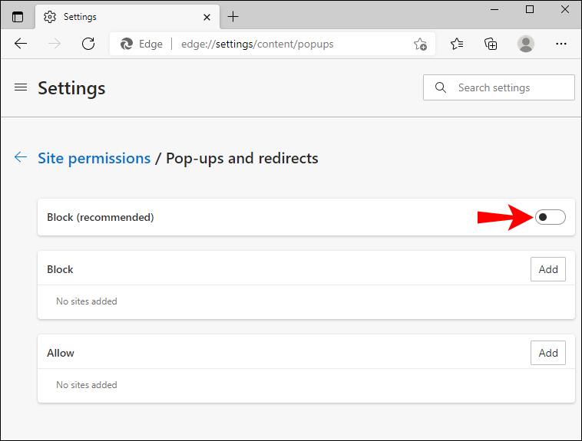582x441 pixels.
Task: Open the Collections icon
Action: (491, 44)
